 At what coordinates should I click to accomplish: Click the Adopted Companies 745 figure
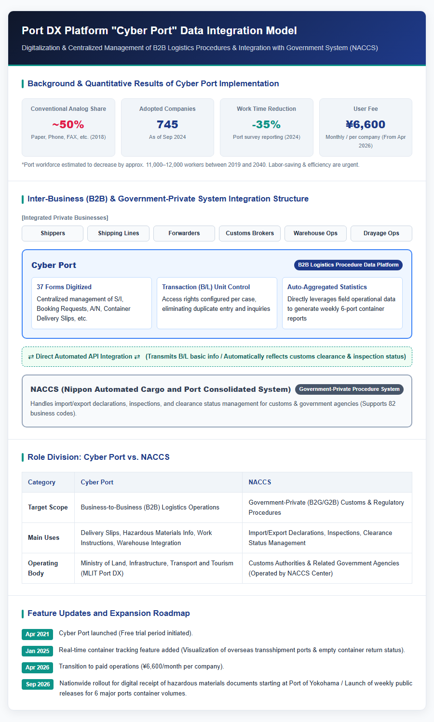(x=167, y=124)
